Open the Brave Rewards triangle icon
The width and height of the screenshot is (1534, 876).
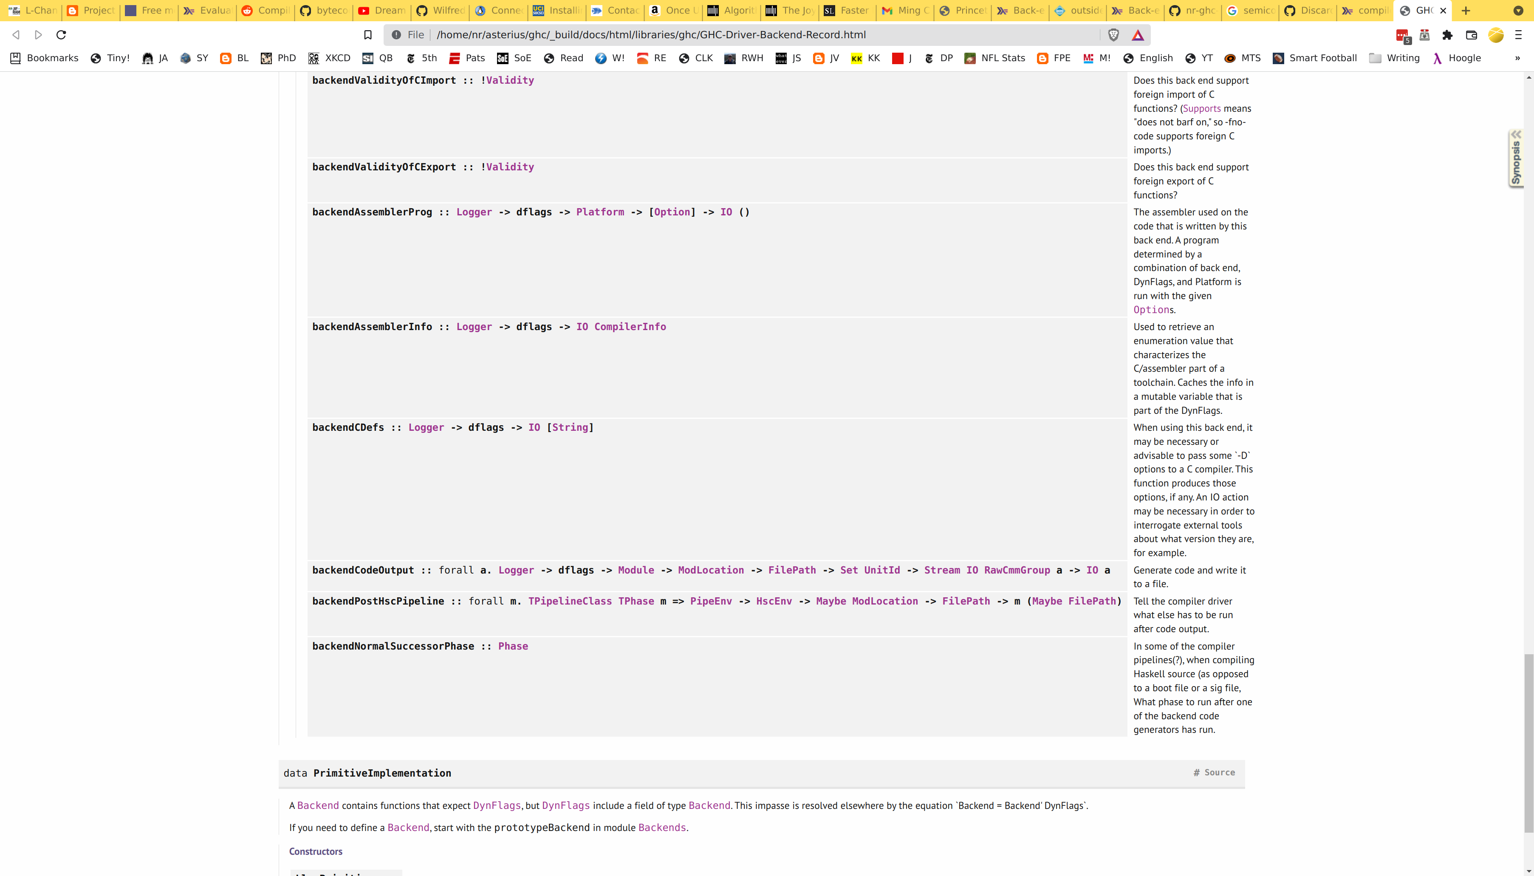click(x=1138, y=35)
